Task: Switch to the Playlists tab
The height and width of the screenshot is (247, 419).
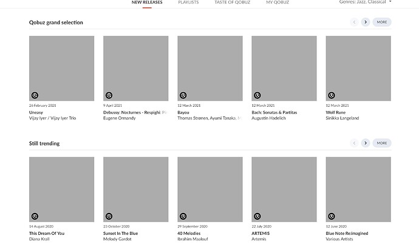Action: point(188,2)
